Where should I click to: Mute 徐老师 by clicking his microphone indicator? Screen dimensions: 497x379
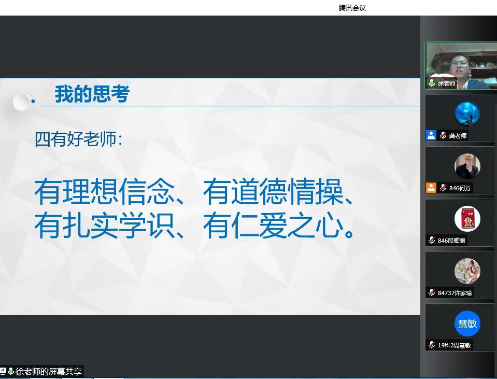(431, 83)
